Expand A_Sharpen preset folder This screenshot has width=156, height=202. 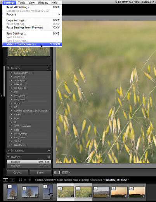[12, 80]
